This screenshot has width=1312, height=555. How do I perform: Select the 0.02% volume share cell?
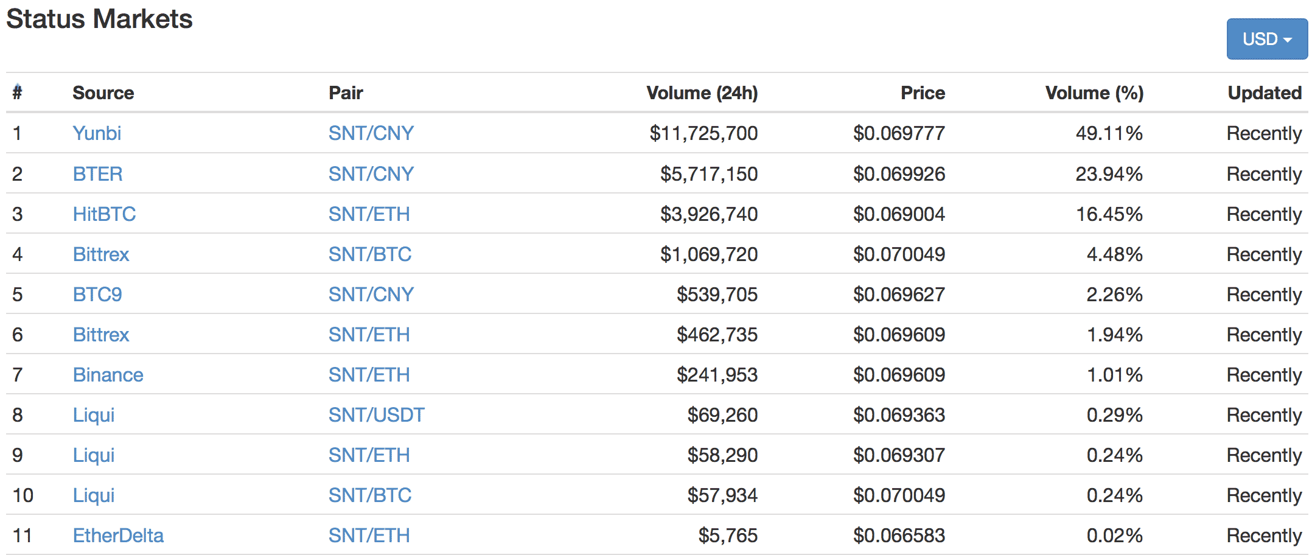(x=1115, y=535)
